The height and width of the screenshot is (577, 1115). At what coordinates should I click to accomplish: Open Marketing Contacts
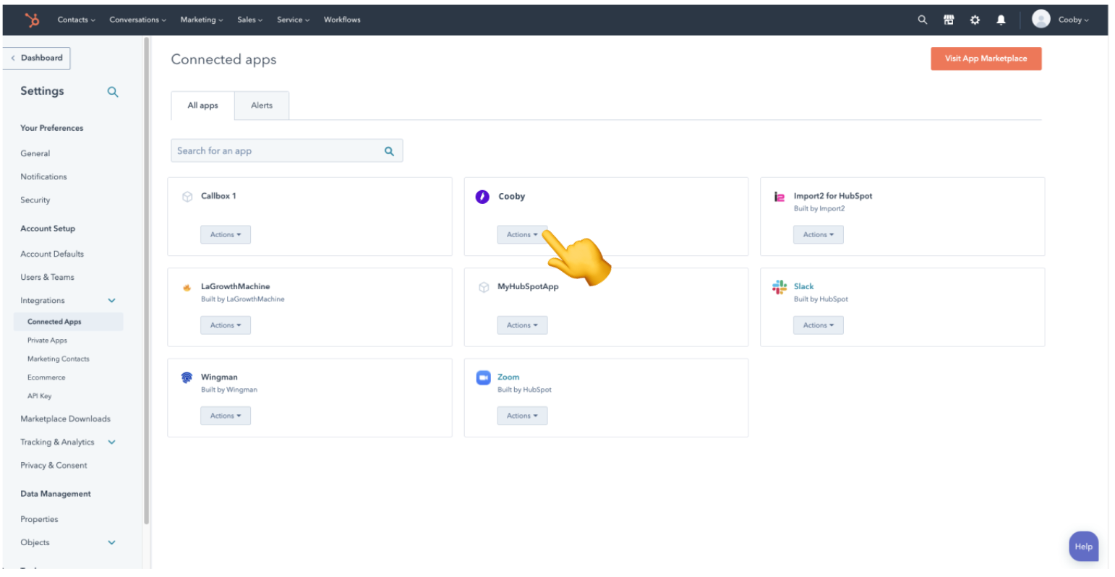[x=59, y=359]
